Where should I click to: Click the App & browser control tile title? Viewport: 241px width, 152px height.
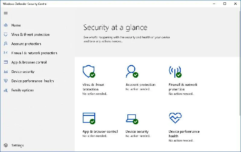[x=100, y=132]
